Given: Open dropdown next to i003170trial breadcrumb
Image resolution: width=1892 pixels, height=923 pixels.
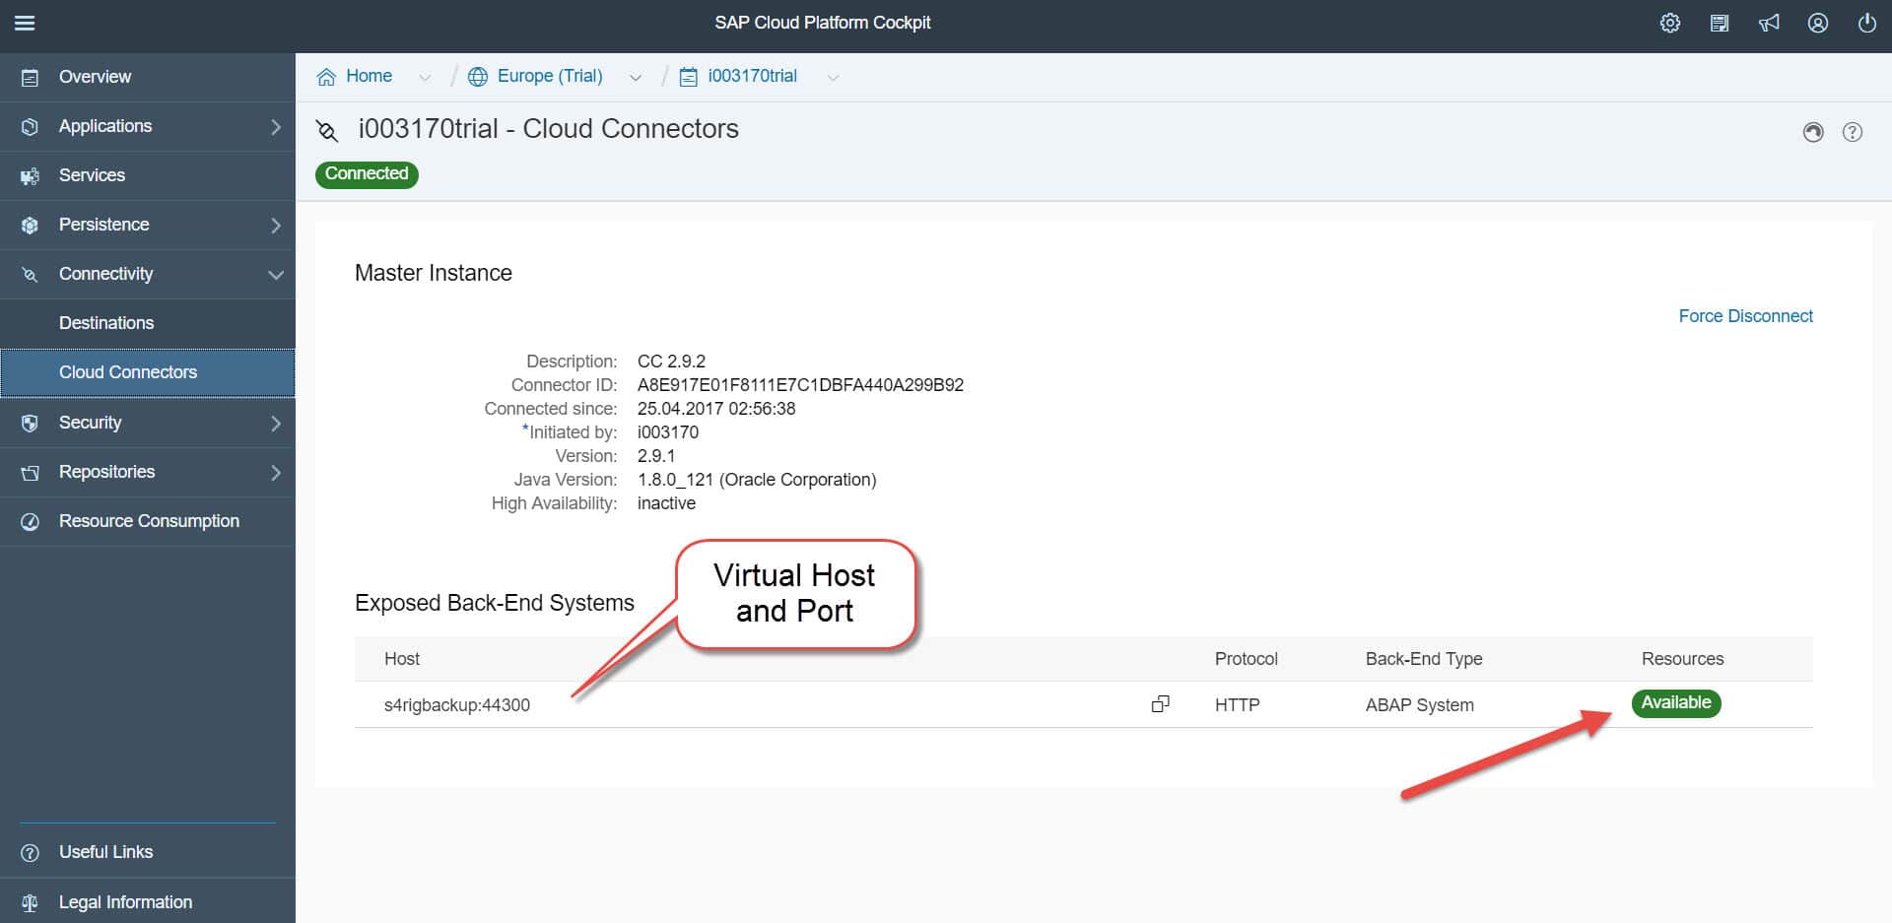Looking at the screenshot, I should pyautogui.click(x=833, y=78).
